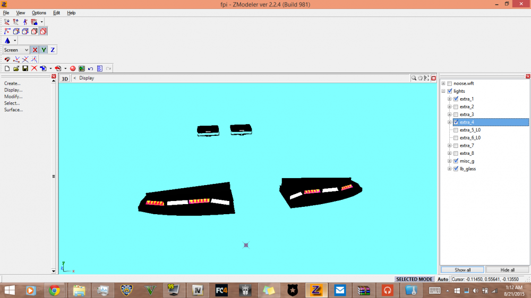Click Auto in the status bar
Image resolution: width=531 pixels, height=298 pixels.
pyautogui.click(x=443, y=279)
